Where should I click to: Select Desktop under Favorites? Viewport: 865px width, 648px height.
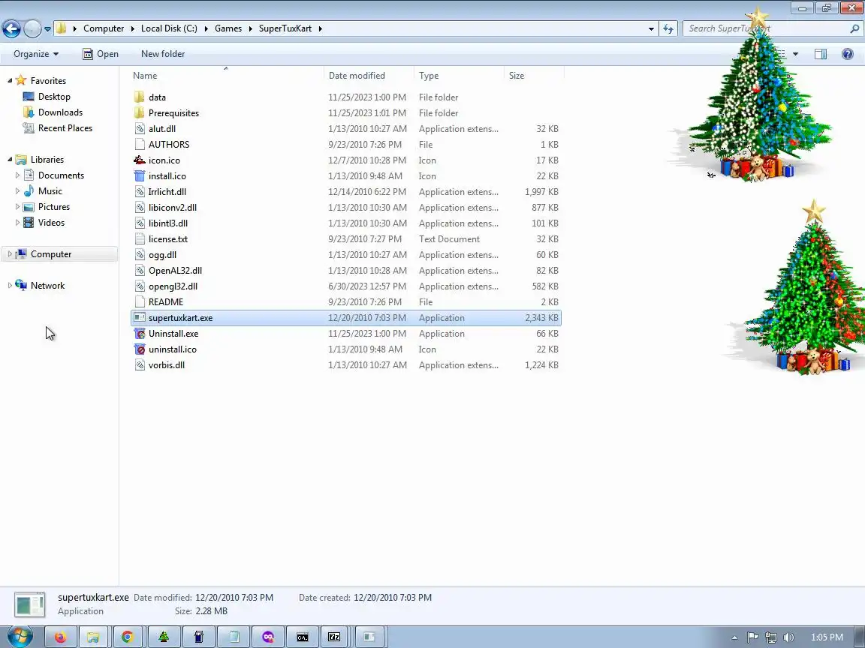pyautogui.click(x=54, y=97)
